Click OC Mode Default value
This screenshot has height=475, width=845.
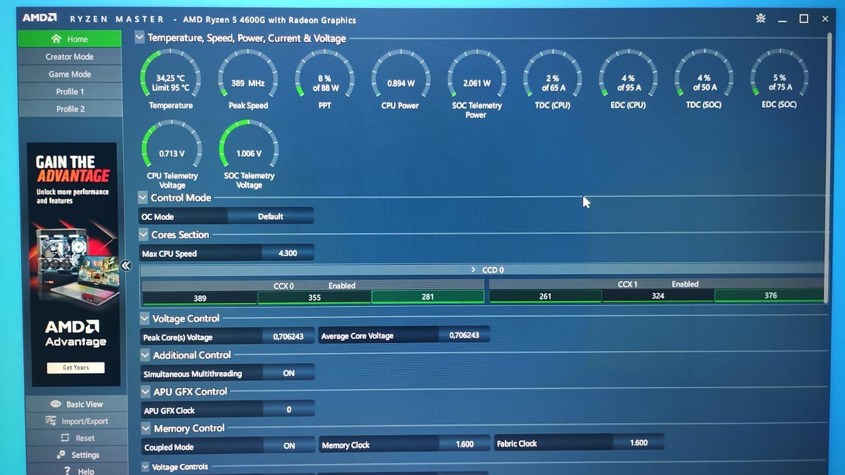(270, 216)
